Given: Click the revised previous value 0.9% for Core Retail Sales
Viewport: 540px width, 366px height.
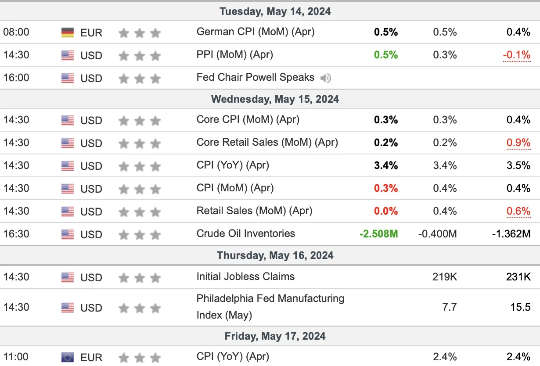Looking at the screenshot, I should [x=518, y=143].
